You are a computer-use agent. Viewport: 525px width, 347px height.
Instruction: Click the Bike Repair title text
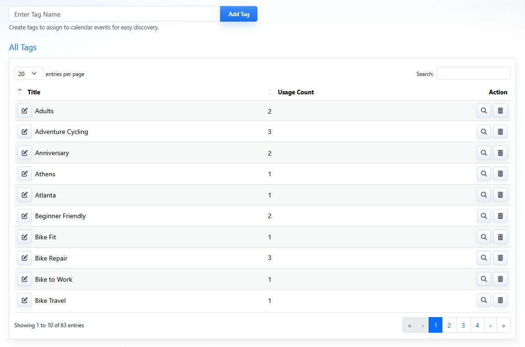click(x=51, y=258)
